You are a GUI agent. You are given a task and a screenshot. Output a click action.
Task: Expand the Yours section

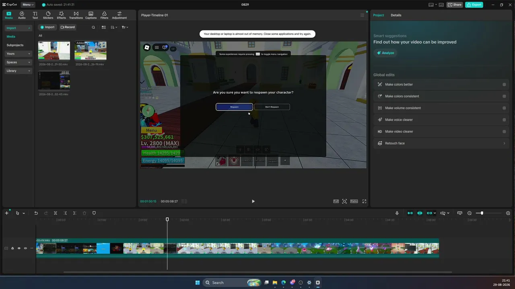pos(29,54)
